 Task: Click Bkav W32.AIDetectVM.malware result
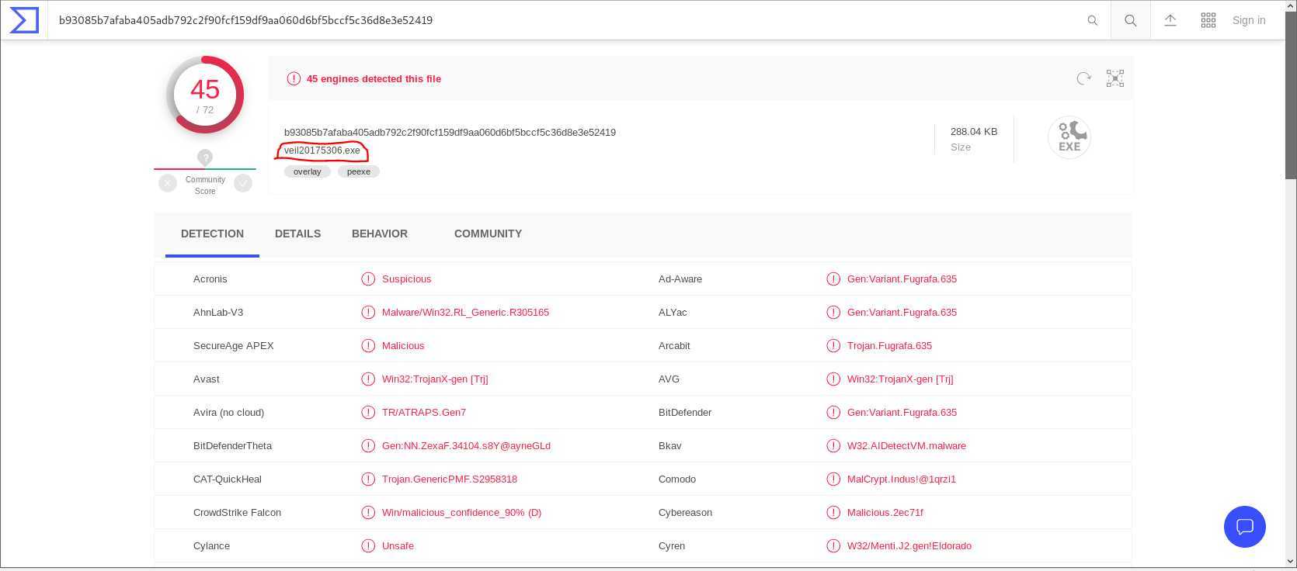pyautogui.click(x=906, y=446)
